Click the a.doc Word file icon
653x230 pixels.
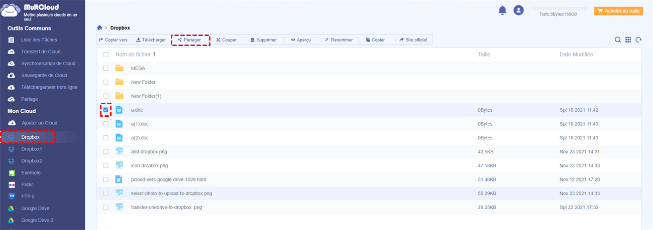[x=119, y=110]
